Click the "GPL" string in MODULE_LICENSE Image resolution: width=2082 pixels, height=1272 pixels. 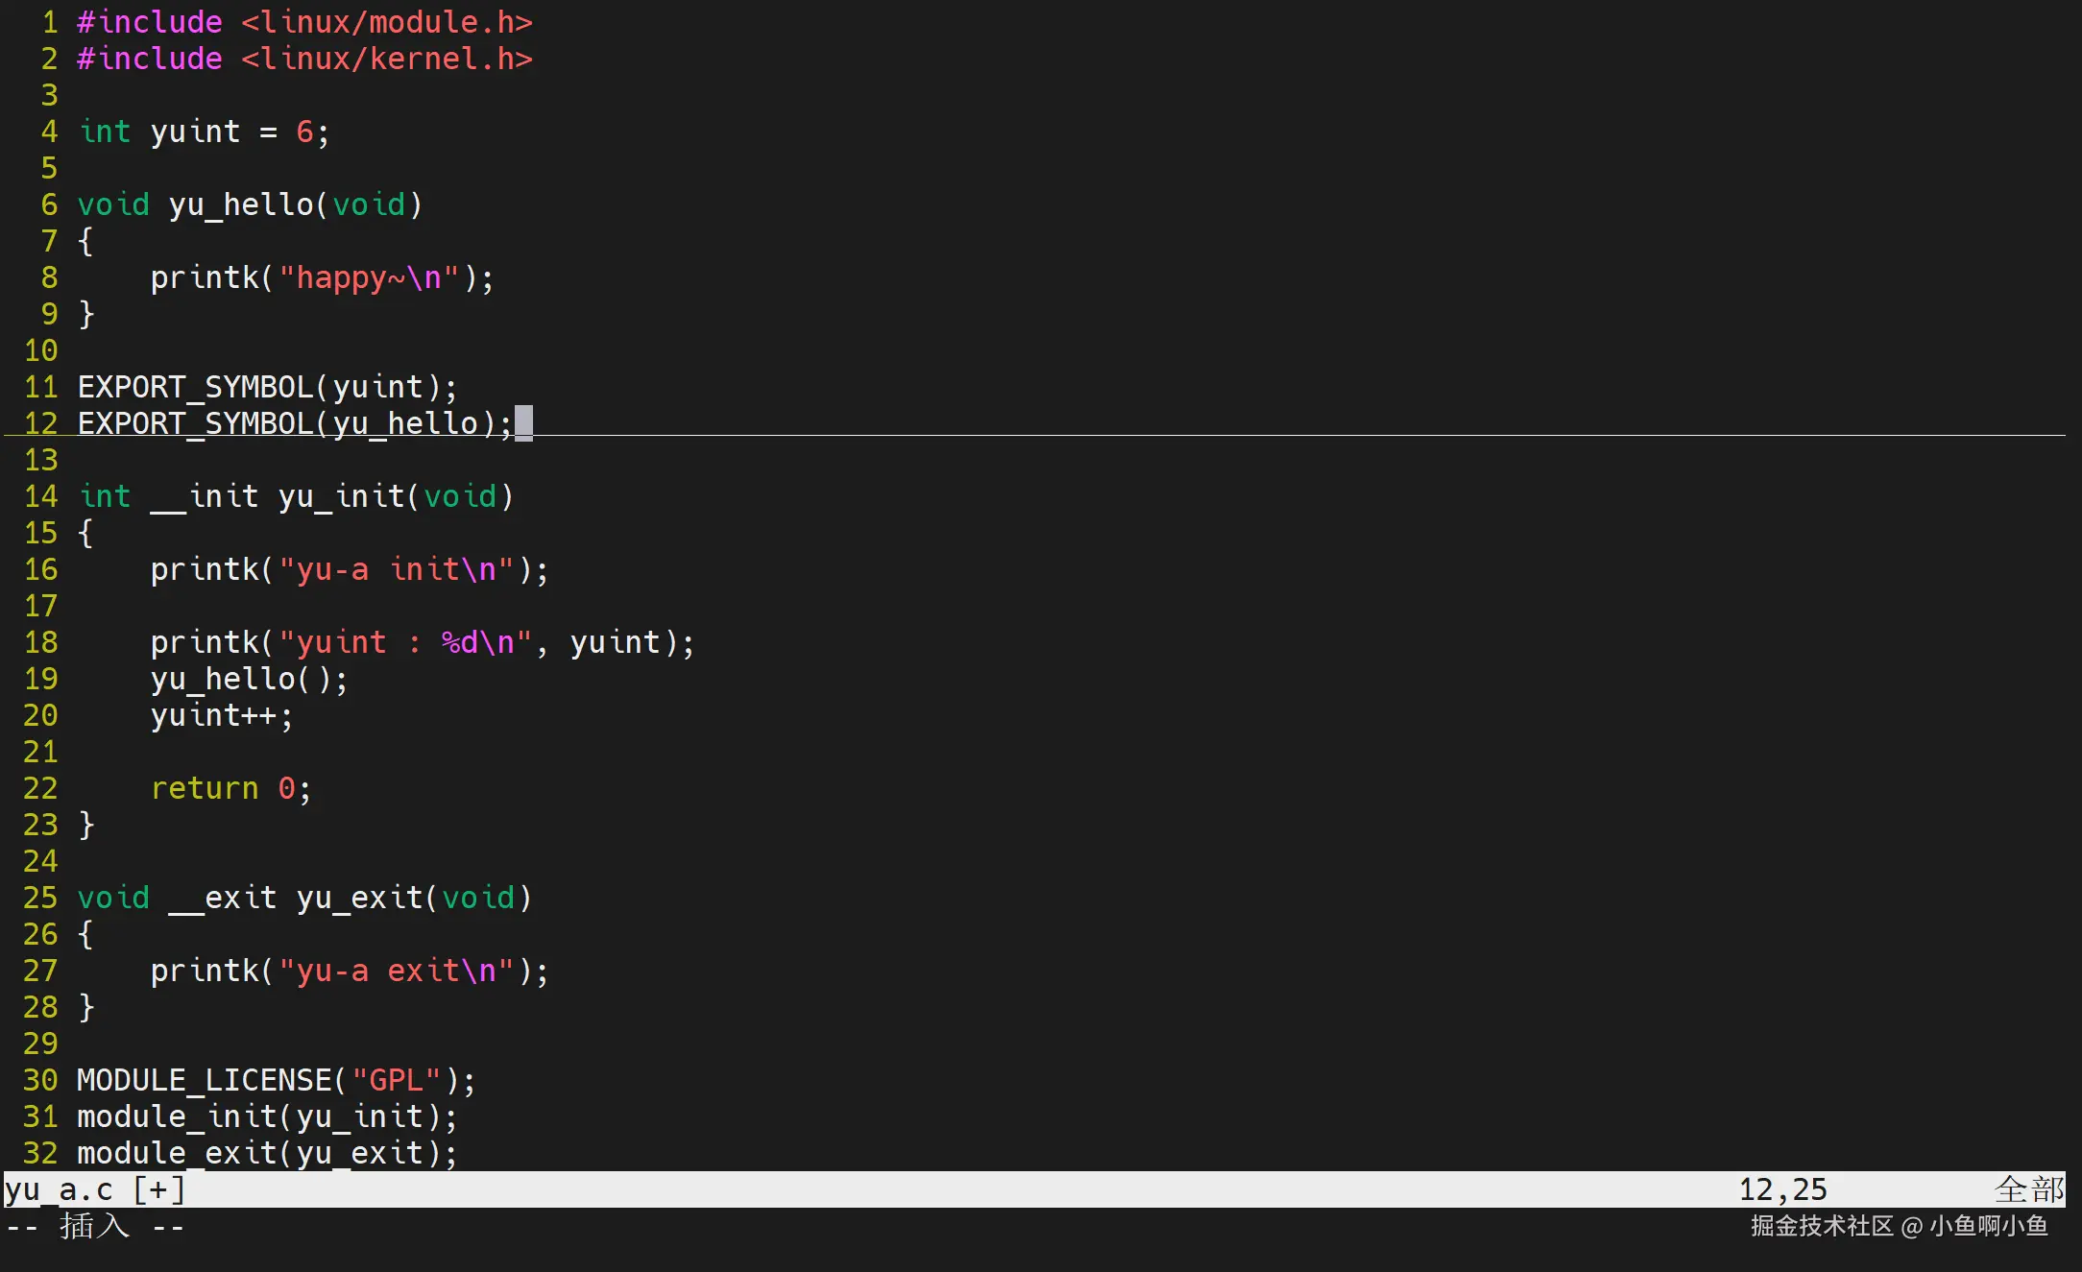(x=396, y=1080)
